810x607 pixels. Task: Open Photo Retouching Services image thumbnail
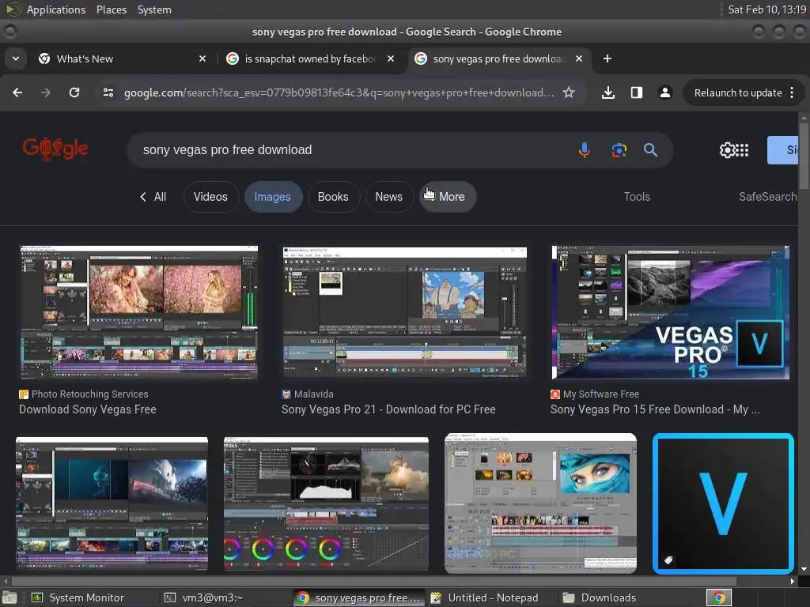point(139,313)
